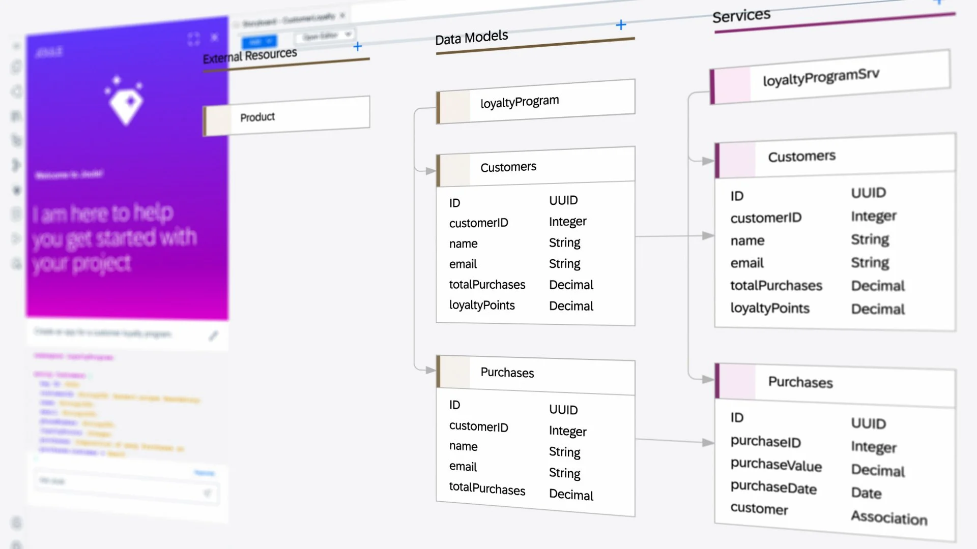This screenshot has width=977, height=549.
Task: Click the plus icon beside Data Models
Action: [x=621, y=25]
